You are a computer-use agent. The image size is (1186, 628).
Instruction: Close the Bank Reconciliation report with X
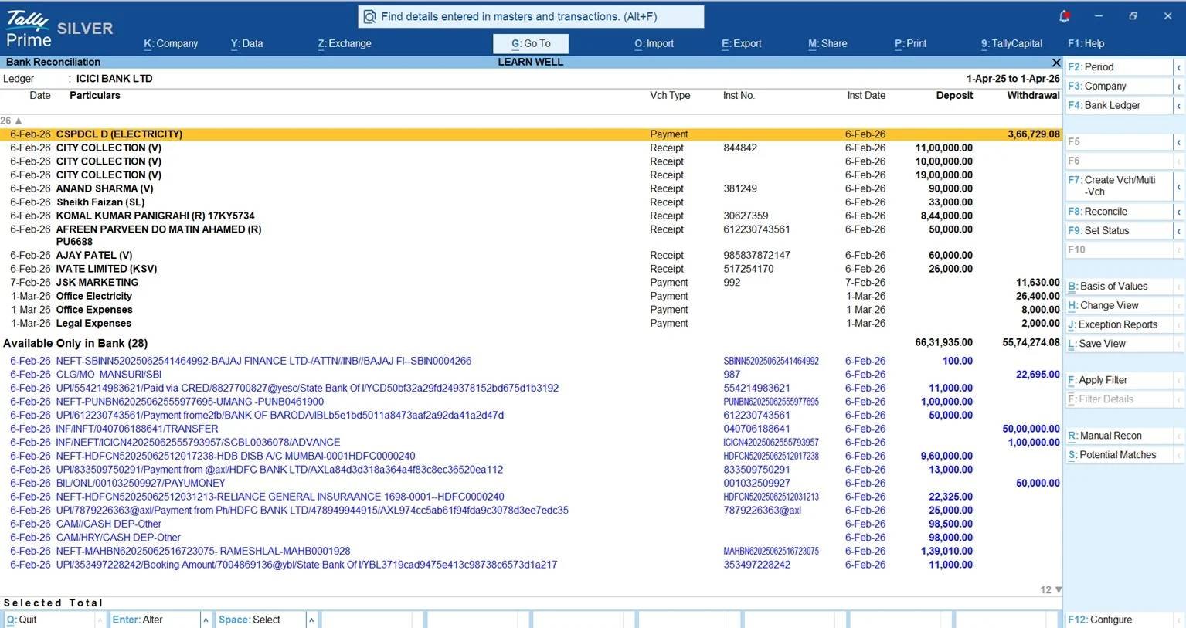[x=1056, y=62]
